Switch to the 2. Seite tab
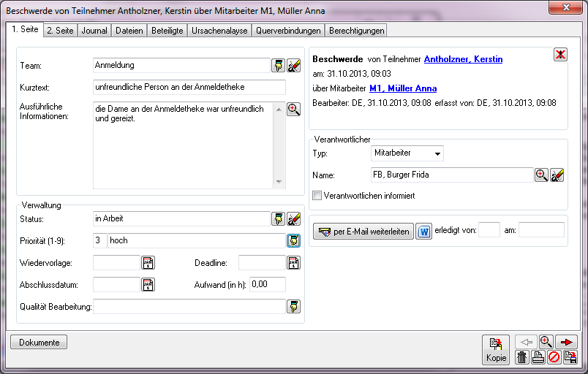 pos(61,31)
